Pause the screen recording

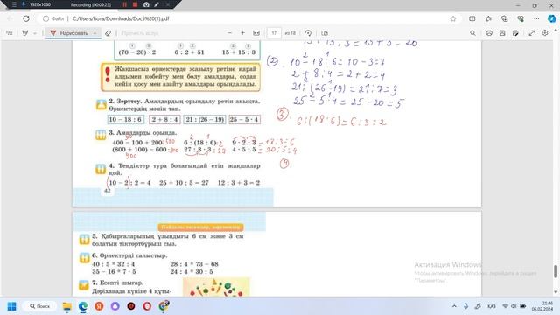point(124,4)
